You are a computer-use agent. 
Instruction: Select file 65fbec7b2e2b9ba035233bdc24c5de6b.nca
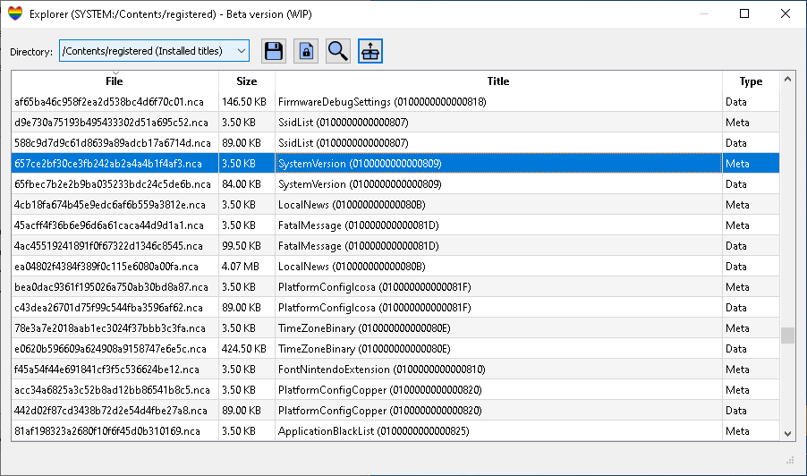(113, 184)
